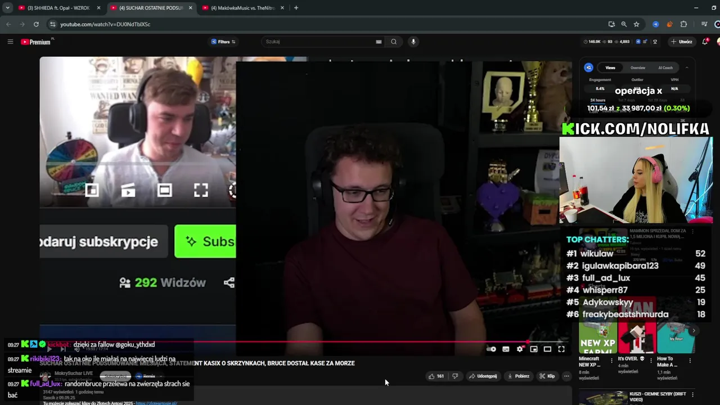
Task: Switch to the Overview tab in vidIQ panel
Action: (x=638, y=67)
